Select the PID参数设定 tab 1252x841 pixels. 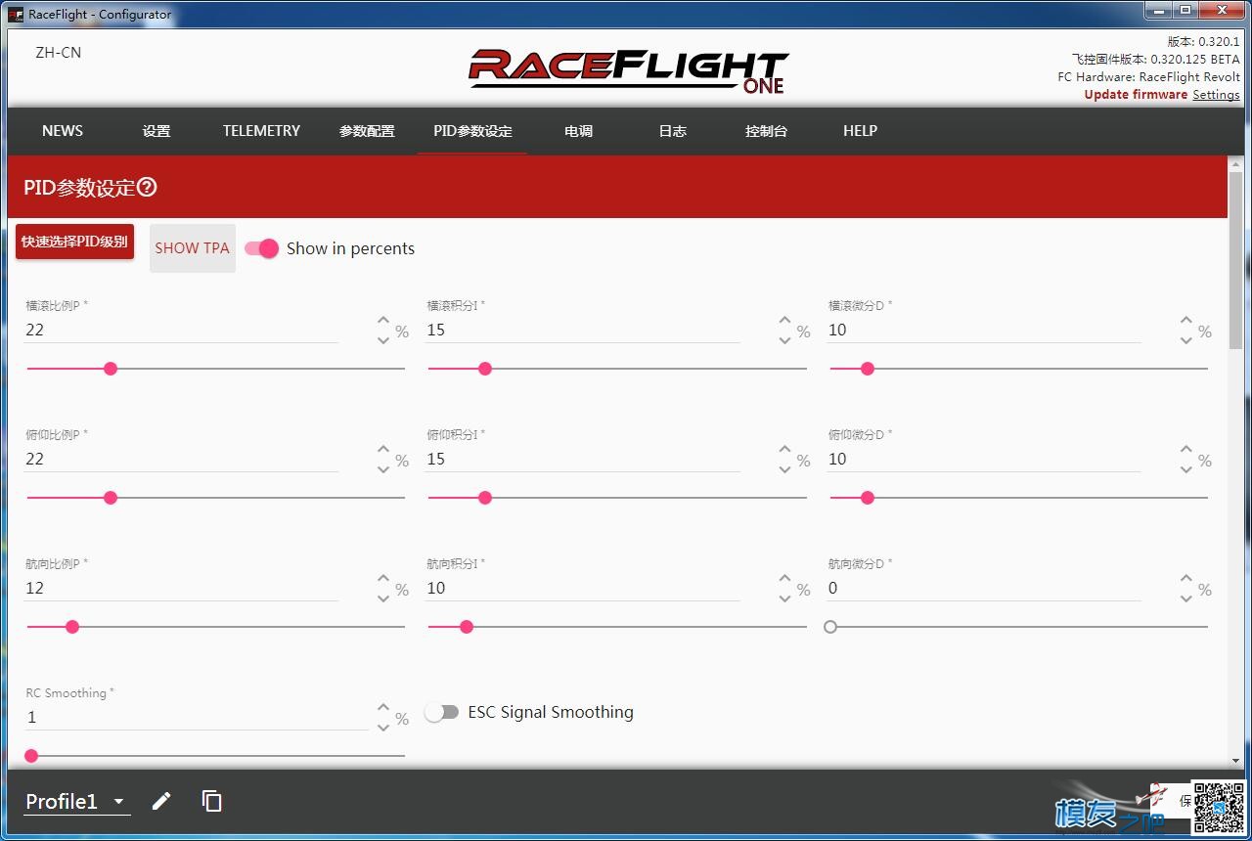tap(472, 131)
